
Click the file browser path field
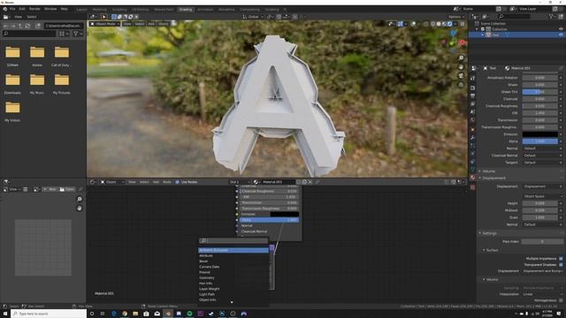click(x=64, y=26)
